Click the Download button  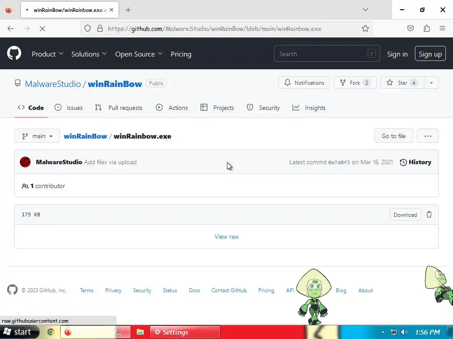[x=405, y=215]
